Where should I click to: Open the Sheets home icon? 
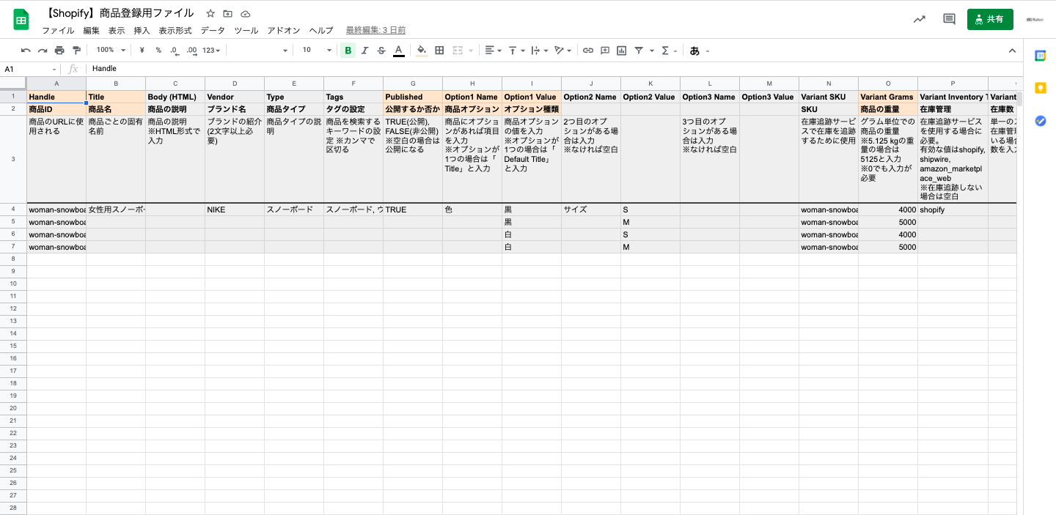coord(21,20)
